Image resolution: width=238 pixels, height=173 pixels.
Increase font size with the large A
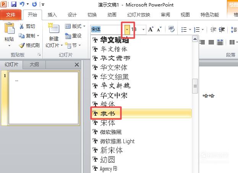pyautogui.click(x=151, y=29)
